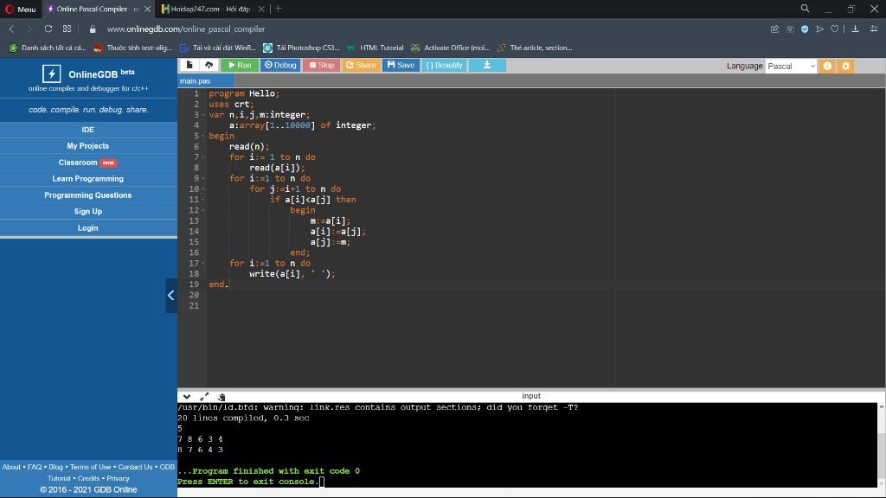Open Learn Programming in sidebar
886x498 pixels.
pyautogui.click(x=88, y=178)
